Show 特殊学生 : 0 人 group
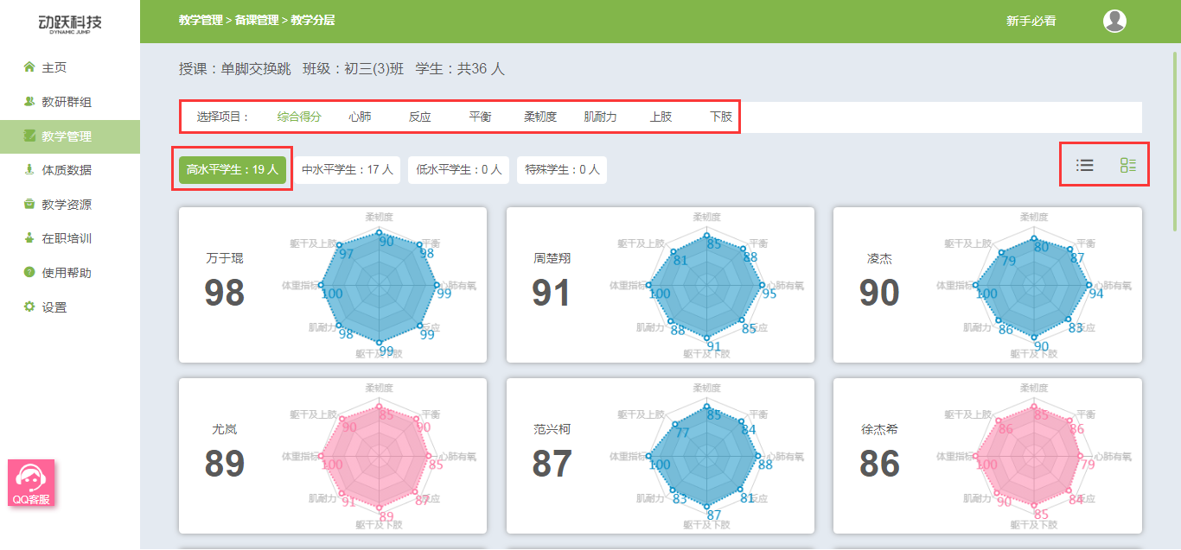 pos(562,170)
